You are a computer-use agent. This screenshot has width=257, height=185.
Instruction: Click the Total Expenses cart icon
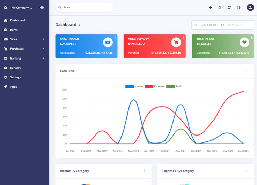(176, 42)
